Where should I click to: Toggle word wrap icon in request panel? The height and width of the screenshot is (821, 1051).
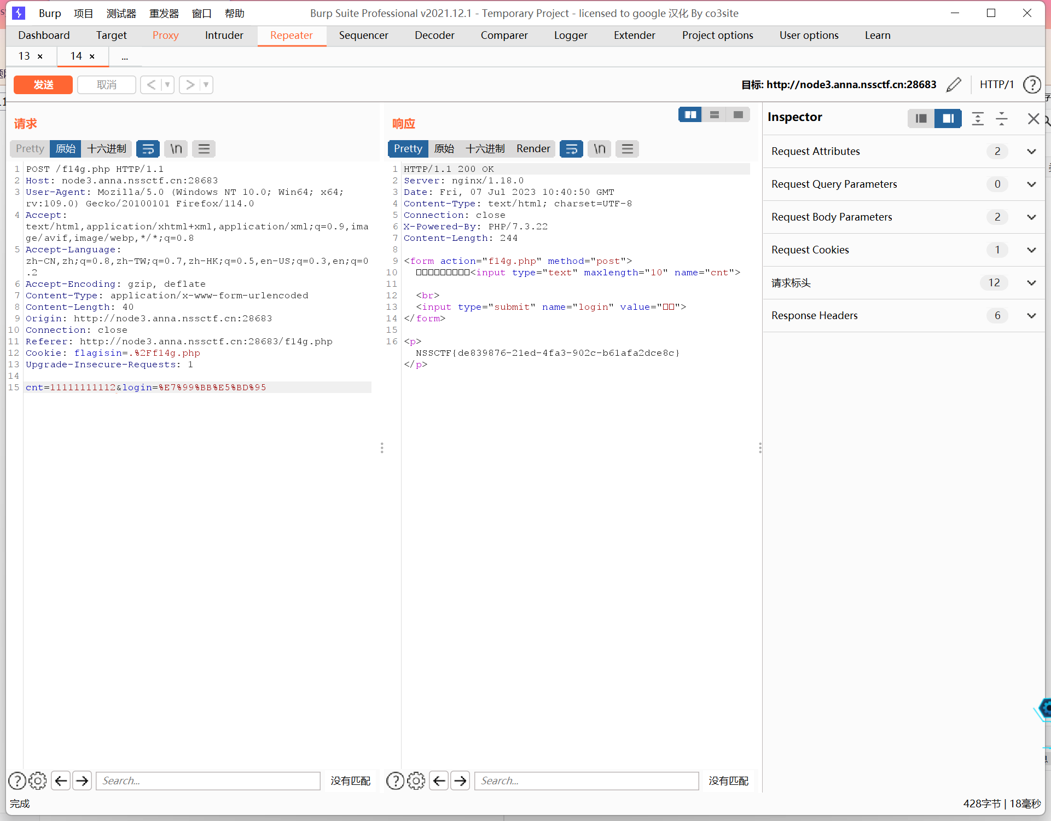pyautogui.click(x=148, y=149)
